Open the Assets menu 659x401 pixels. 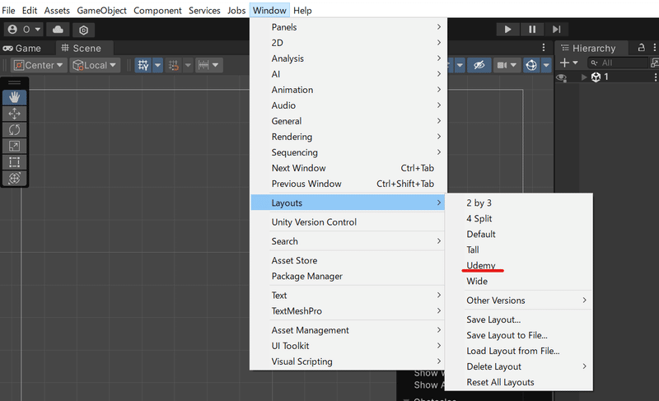(x=57, y=11)
